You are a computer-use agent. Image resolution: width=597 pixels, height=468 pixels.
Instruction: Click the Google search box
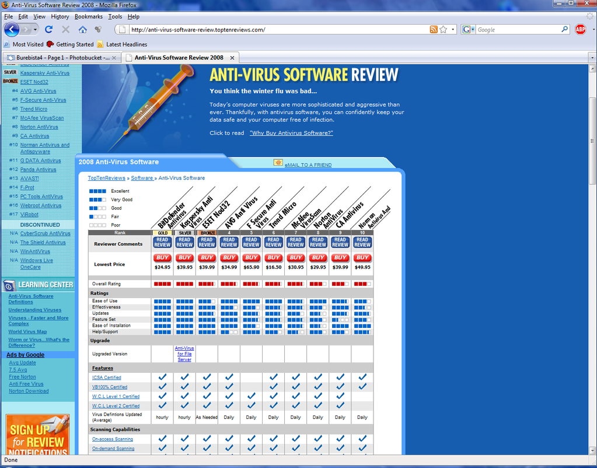pos(518,29)
